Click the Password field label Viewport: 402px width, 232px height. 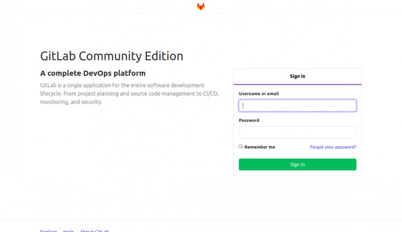(x=249, y=120)
